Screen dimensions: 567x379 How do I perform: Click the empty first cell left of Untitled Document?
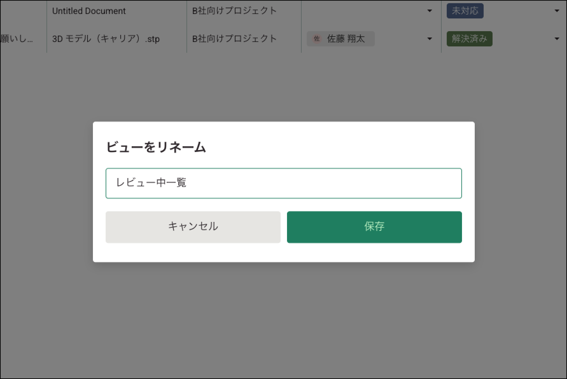23,11
